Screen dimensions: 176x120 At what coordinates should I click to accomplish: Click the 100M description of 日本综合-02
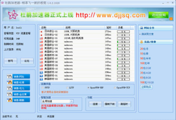[72, 35]
